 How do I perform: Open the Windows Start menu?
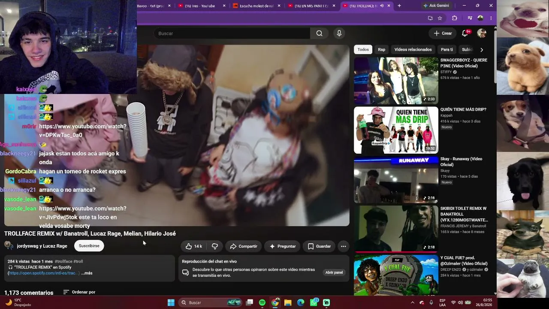171,303
